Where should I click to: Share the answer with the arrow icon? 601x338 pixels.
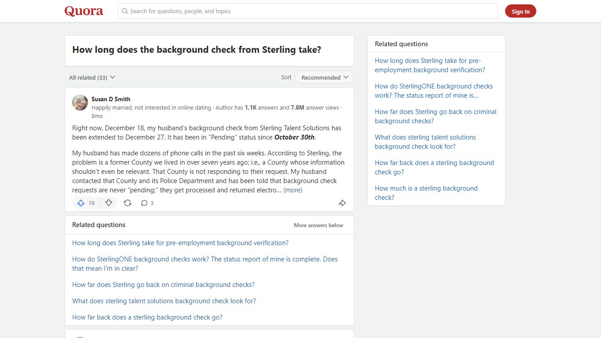342,203
